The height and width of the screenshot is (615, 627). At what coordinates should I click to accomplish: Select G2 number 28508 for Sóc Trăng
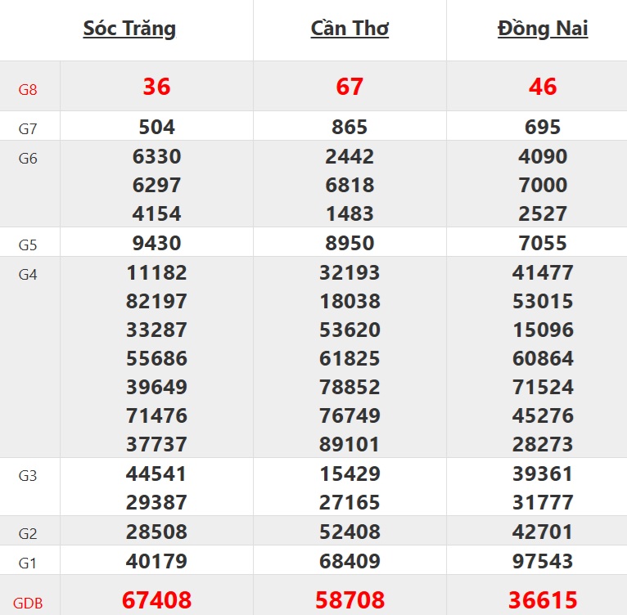tap(156, 532)
